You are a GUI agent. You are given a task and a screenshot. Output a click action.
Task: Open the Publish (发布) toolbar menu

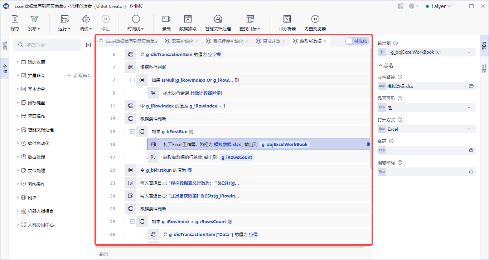[x=34, y=24]
